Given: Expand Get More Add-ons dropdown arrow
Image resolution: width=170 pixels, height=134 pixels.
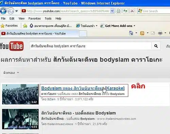Looking at the screenshot, I should pos(134,26).
